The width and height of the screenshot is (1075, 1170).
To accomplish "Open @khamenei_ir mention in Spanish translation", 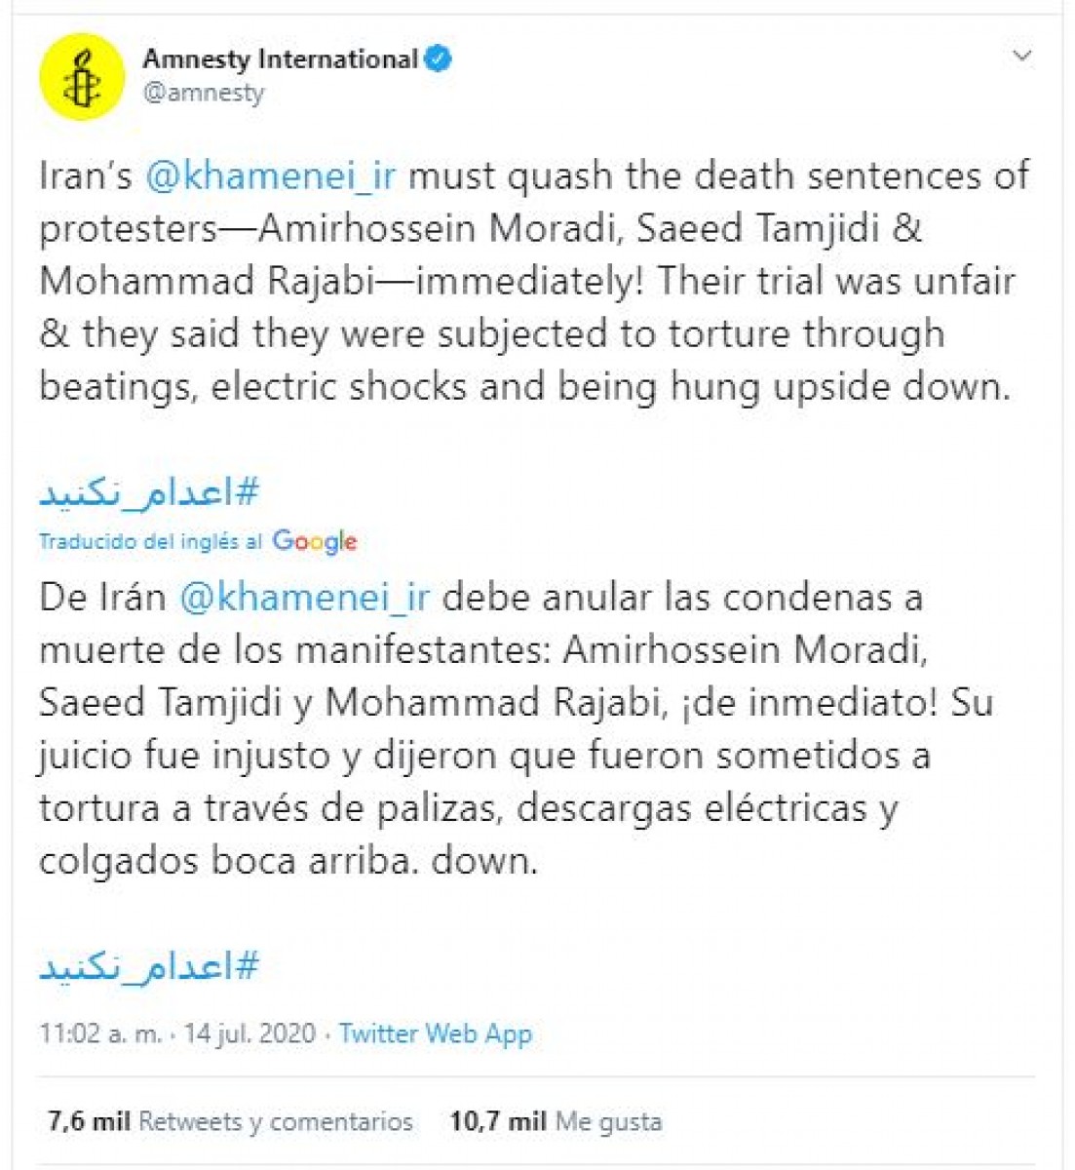I will coord(304,597).
